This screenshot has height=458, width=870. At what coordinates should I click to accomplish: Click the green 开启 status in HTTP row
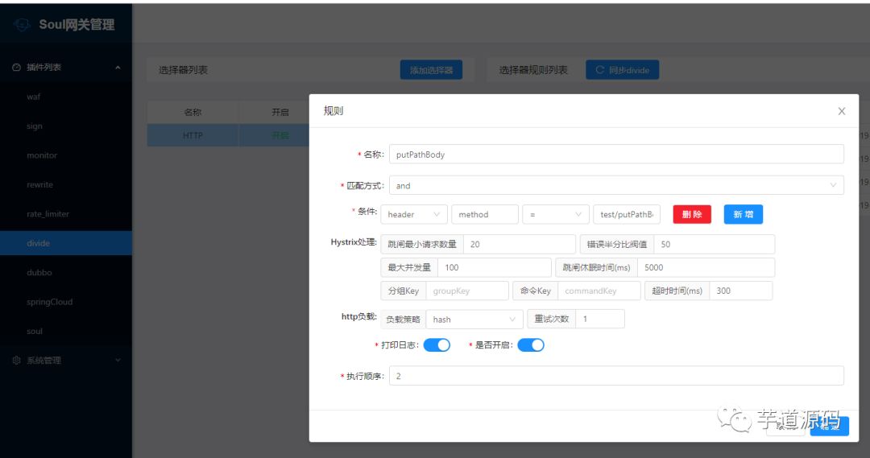pos(280,135)
